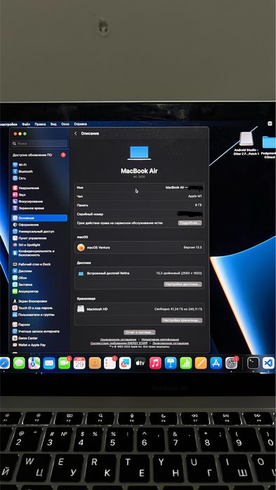Open App Store from the Dock
Screen dimensions: 276x490
pyautogui.click(x=216, y=363)
